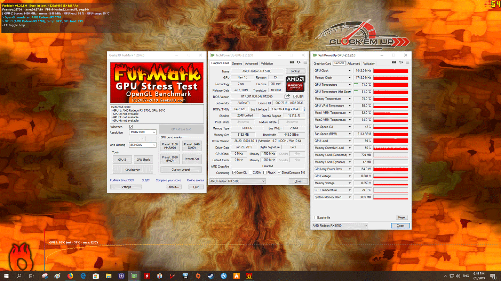Click the refresh icon in GPU-Z Sensors window

point(401,62)
